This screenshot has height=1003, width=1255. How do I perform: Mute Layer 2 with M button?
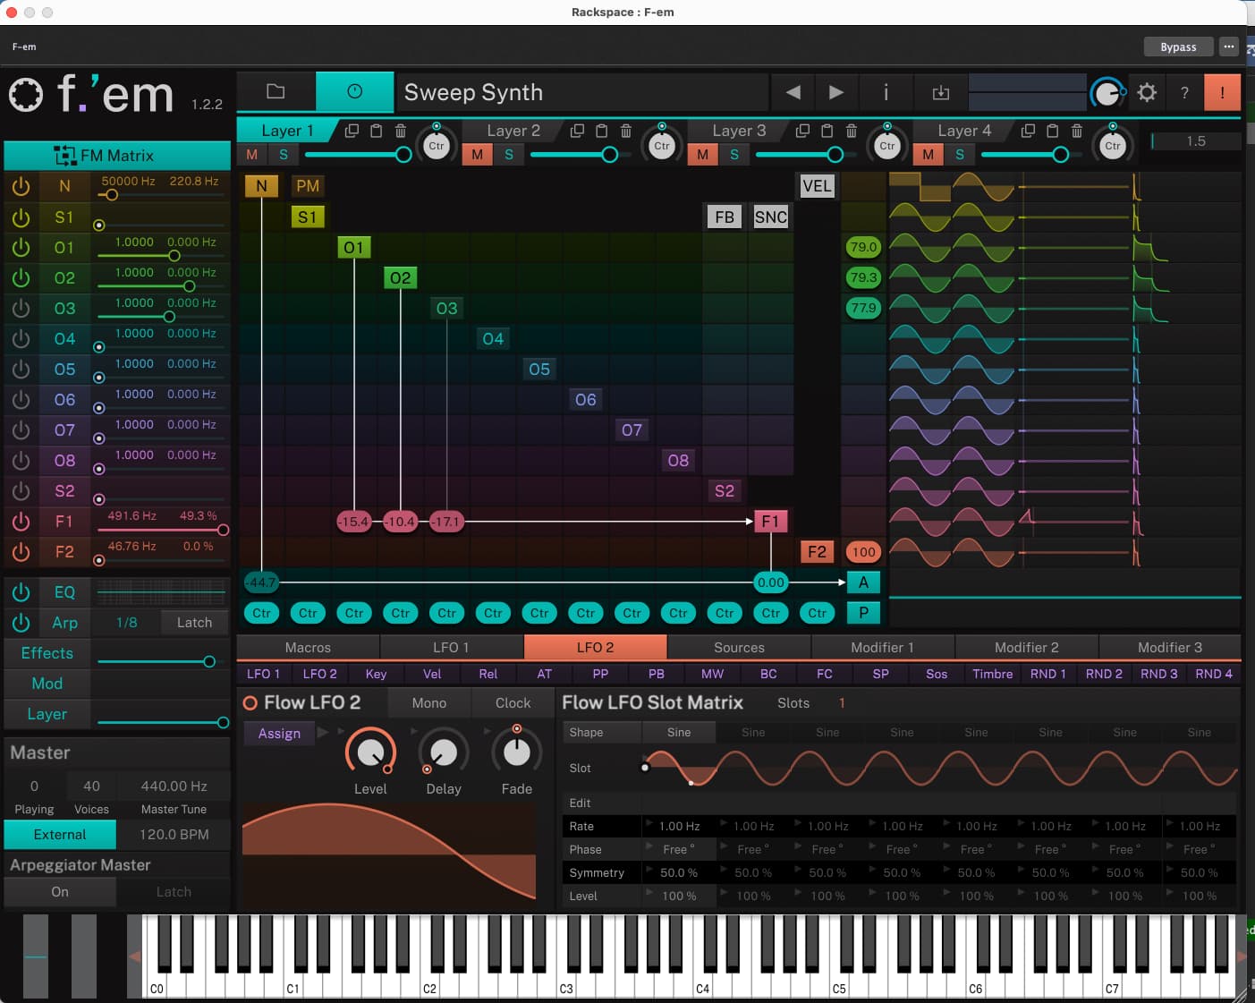click(x=477, y=154)
